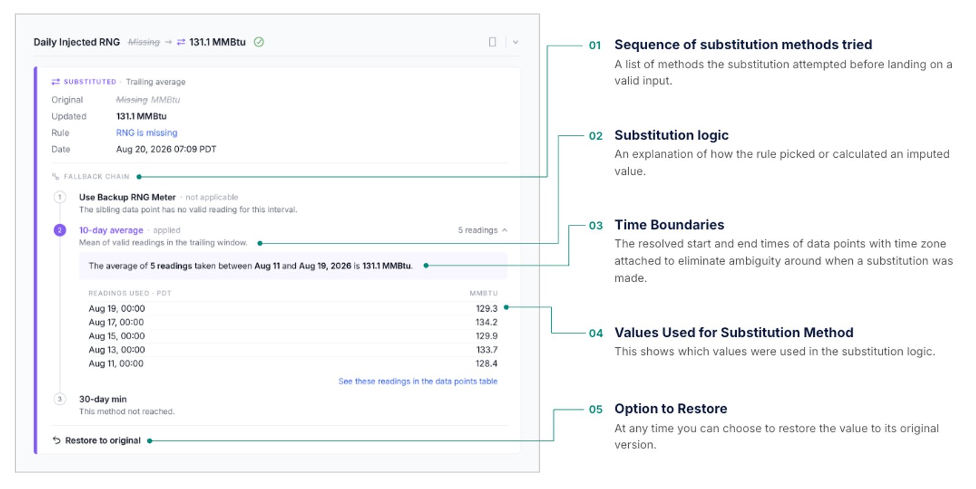Click the substituted swap arrows icon

click(x=56, y=82)
